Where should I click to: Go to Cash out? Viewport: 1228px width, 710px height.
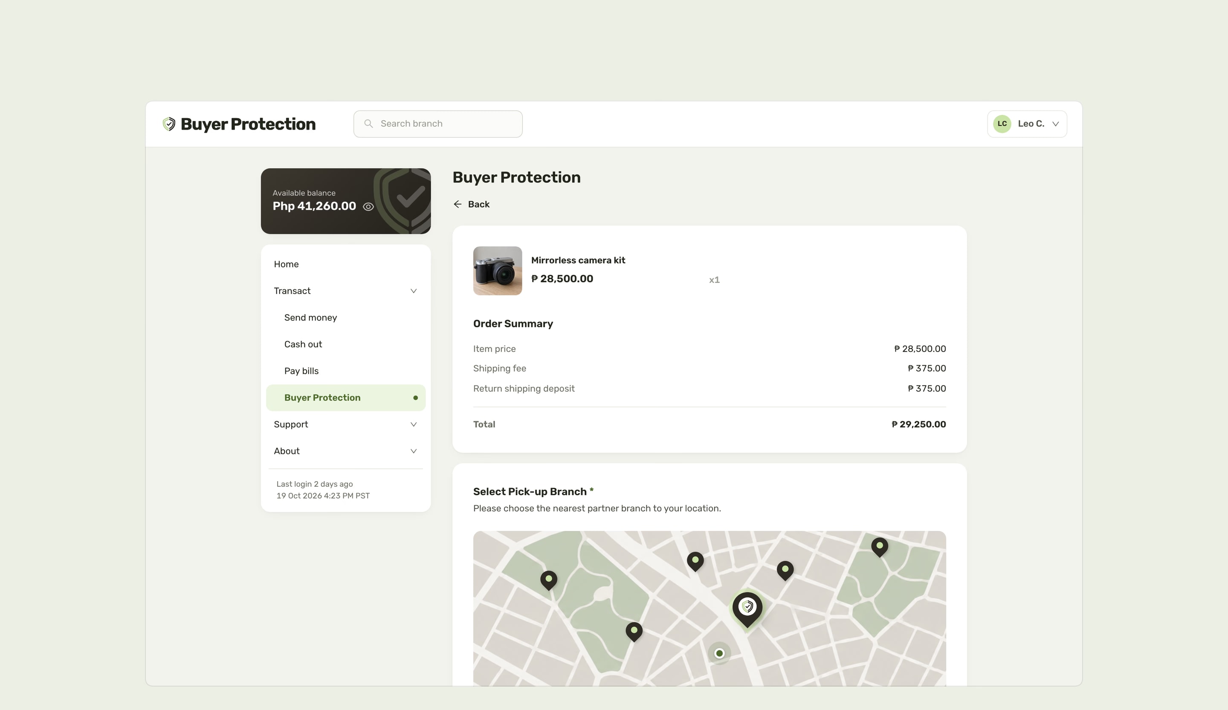click(345, 344)
